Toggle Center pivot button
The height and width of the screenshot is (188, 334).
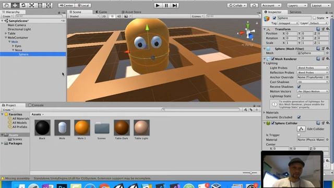[66, 5]
